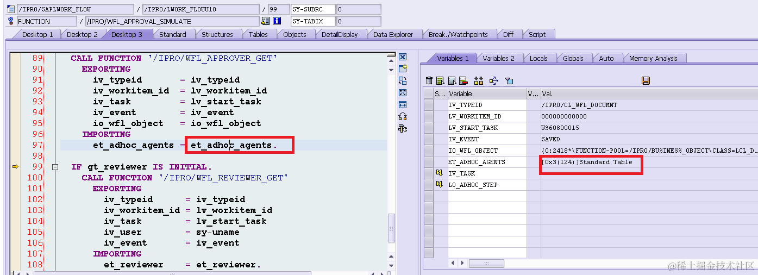Click the /IPRO/WFL_APPROVAL_SIMULATE field

172,21
